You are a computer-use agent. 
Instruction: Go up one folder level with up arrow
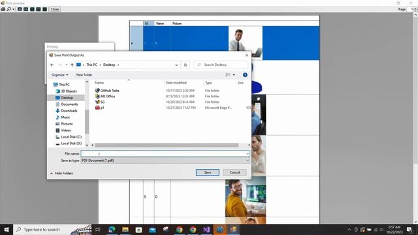point(72,65)
